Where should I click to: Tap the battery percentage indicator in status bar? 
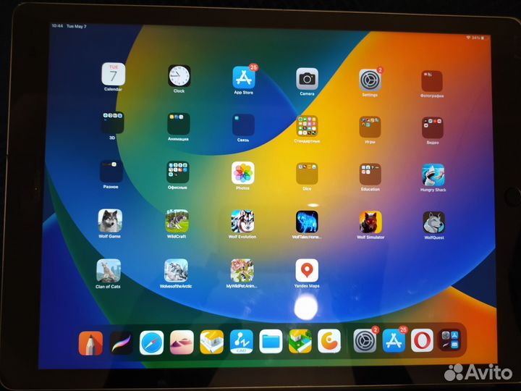(476, 38)
